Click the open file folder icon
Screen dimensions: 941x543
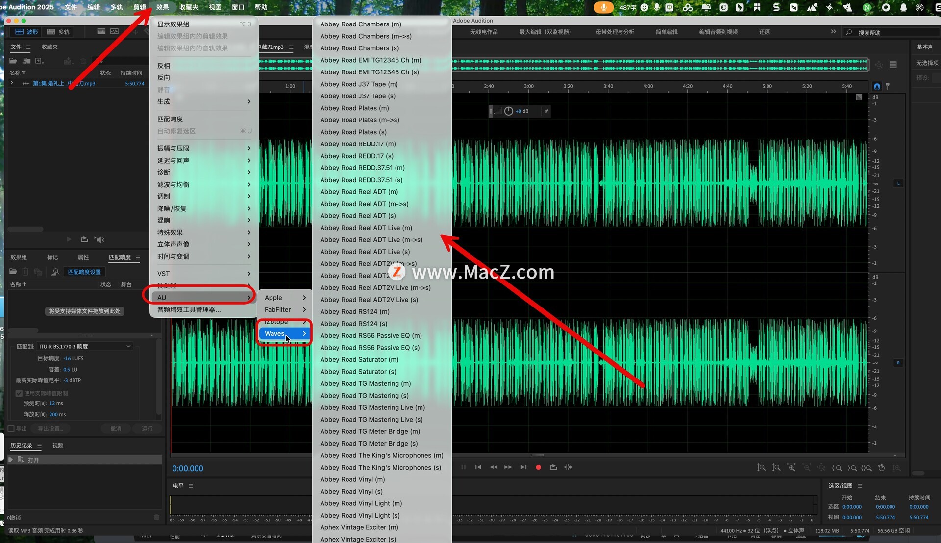pos(13,61)
